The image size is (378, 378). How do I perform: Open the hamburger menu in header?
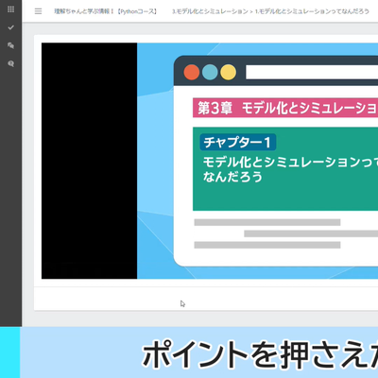38,11
